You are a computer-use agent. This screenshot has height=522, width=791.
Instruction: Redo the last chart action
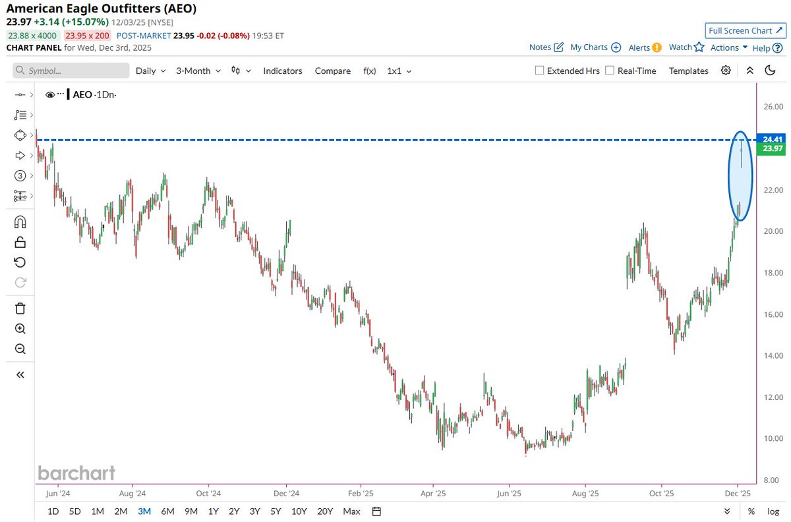pyautogui.click(x=20, y=282)
